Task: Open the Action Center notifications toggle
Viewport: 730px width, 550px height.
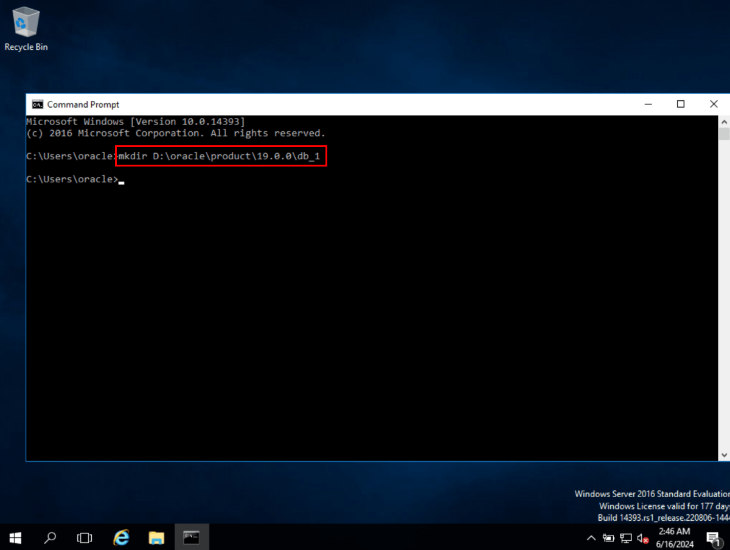Action: pos(714,537)
